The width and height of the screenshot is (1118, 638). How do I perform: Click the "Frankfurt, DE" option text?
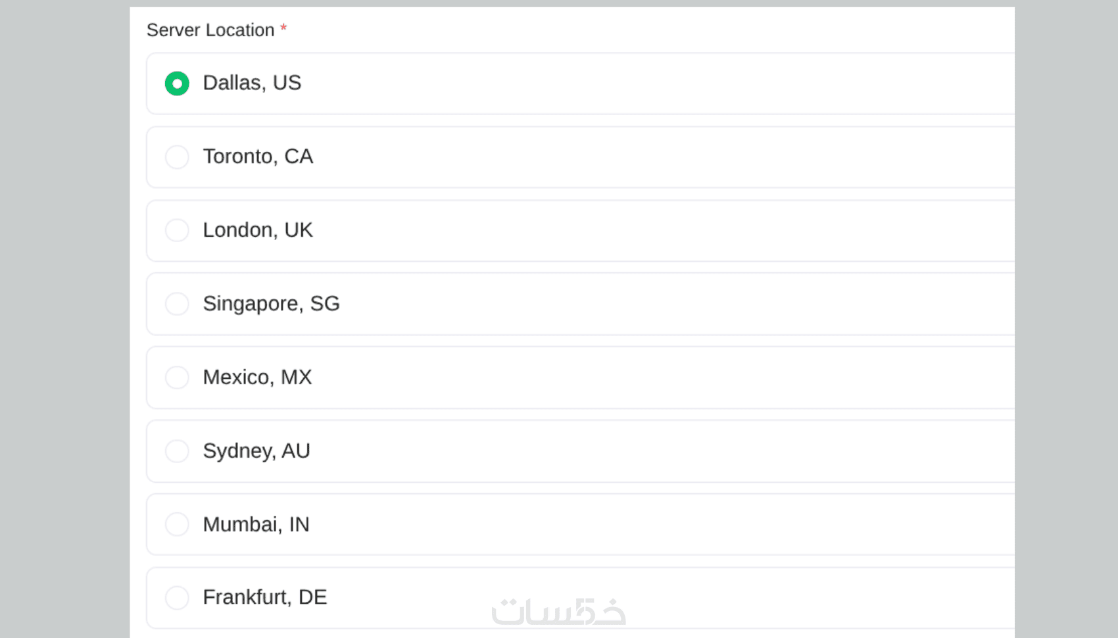264,597
